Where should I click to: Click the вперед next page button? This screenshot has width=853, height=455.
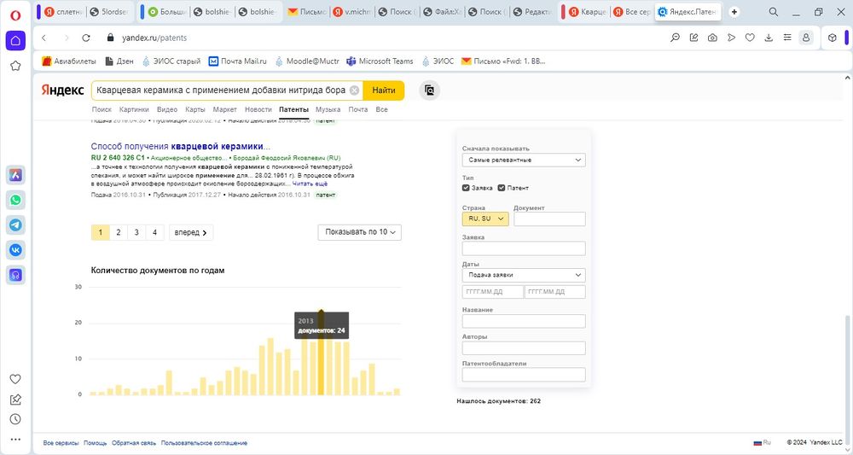[x=191, y=232]
